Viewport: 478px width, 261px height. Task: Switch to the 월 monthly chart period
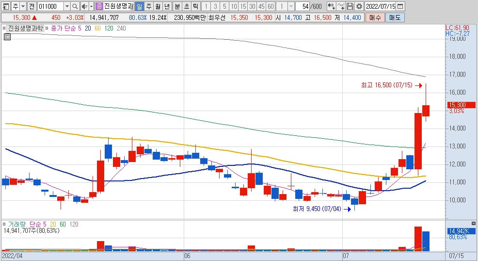pos(158,6)
